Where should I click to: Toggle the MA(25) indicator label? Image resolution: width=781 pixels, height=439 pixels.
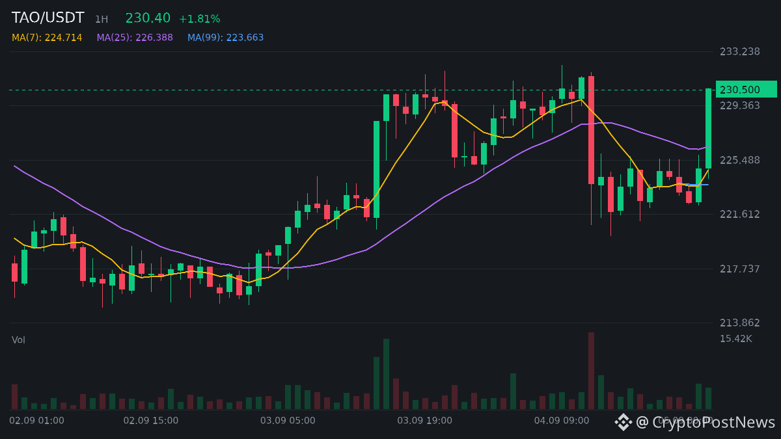click(135, 38)
